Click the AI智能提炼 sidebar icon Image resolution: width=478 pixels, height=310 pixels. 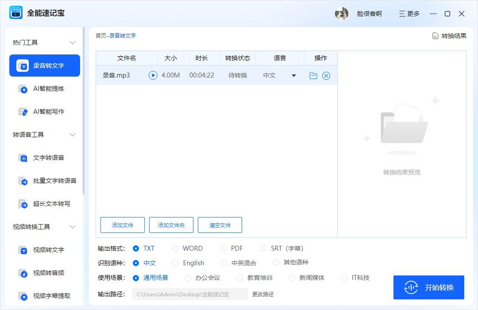(x=23, y=89)
